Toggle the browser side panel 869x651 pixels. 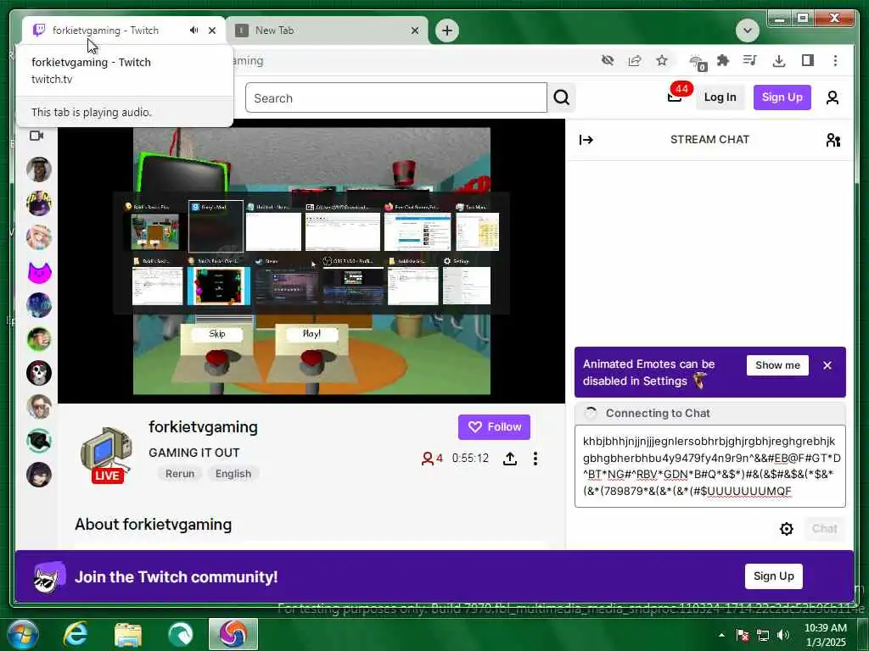tap(808, 60)
